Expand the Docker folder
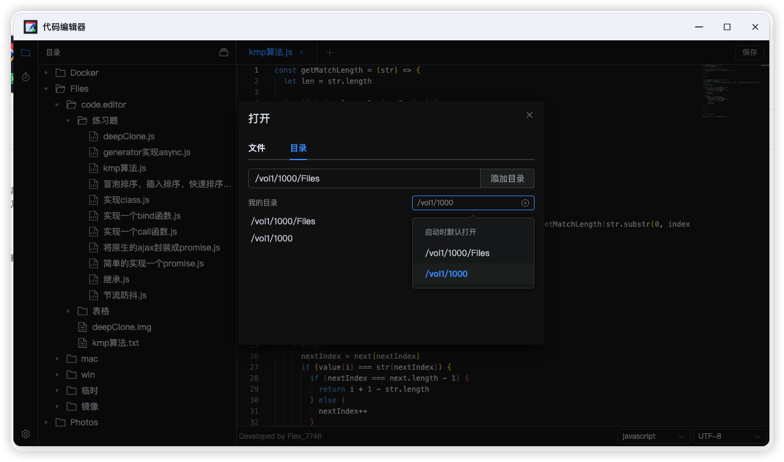Image resolution: width=784 pixels, height=462 pixels. (46, 73)
